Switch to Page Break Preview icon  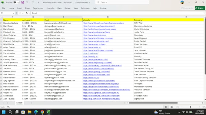pos(178,107)
